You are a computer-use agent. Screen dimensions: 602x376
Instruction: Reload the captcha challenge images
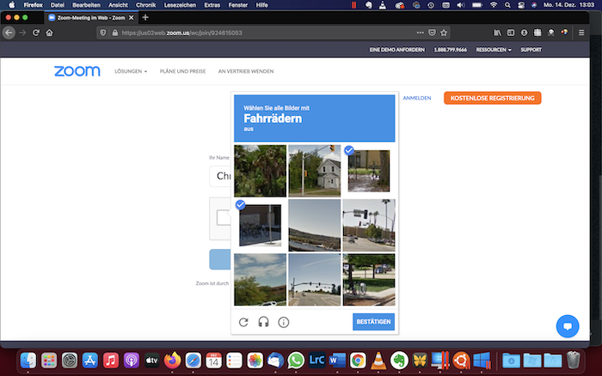click(243, 322)
